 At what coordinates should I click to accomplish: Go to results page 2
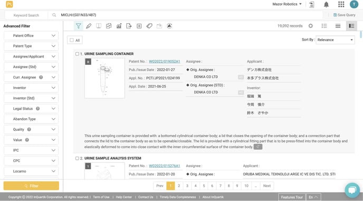tap(179, 186)
